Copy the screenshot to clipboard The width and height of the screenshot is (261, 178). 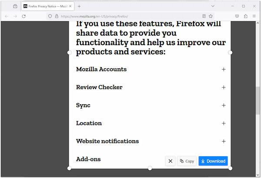point(187,161)
